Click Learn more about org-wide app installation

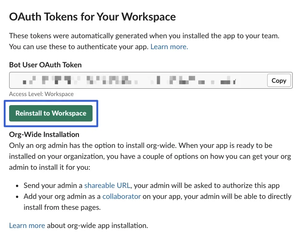coord(27,225)
